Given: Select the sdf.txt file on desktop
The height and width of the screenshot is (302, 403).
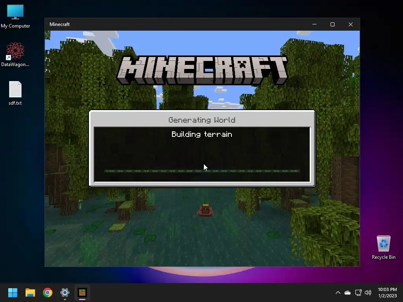Looking at the screenshot, I should [x=15, y=93].
